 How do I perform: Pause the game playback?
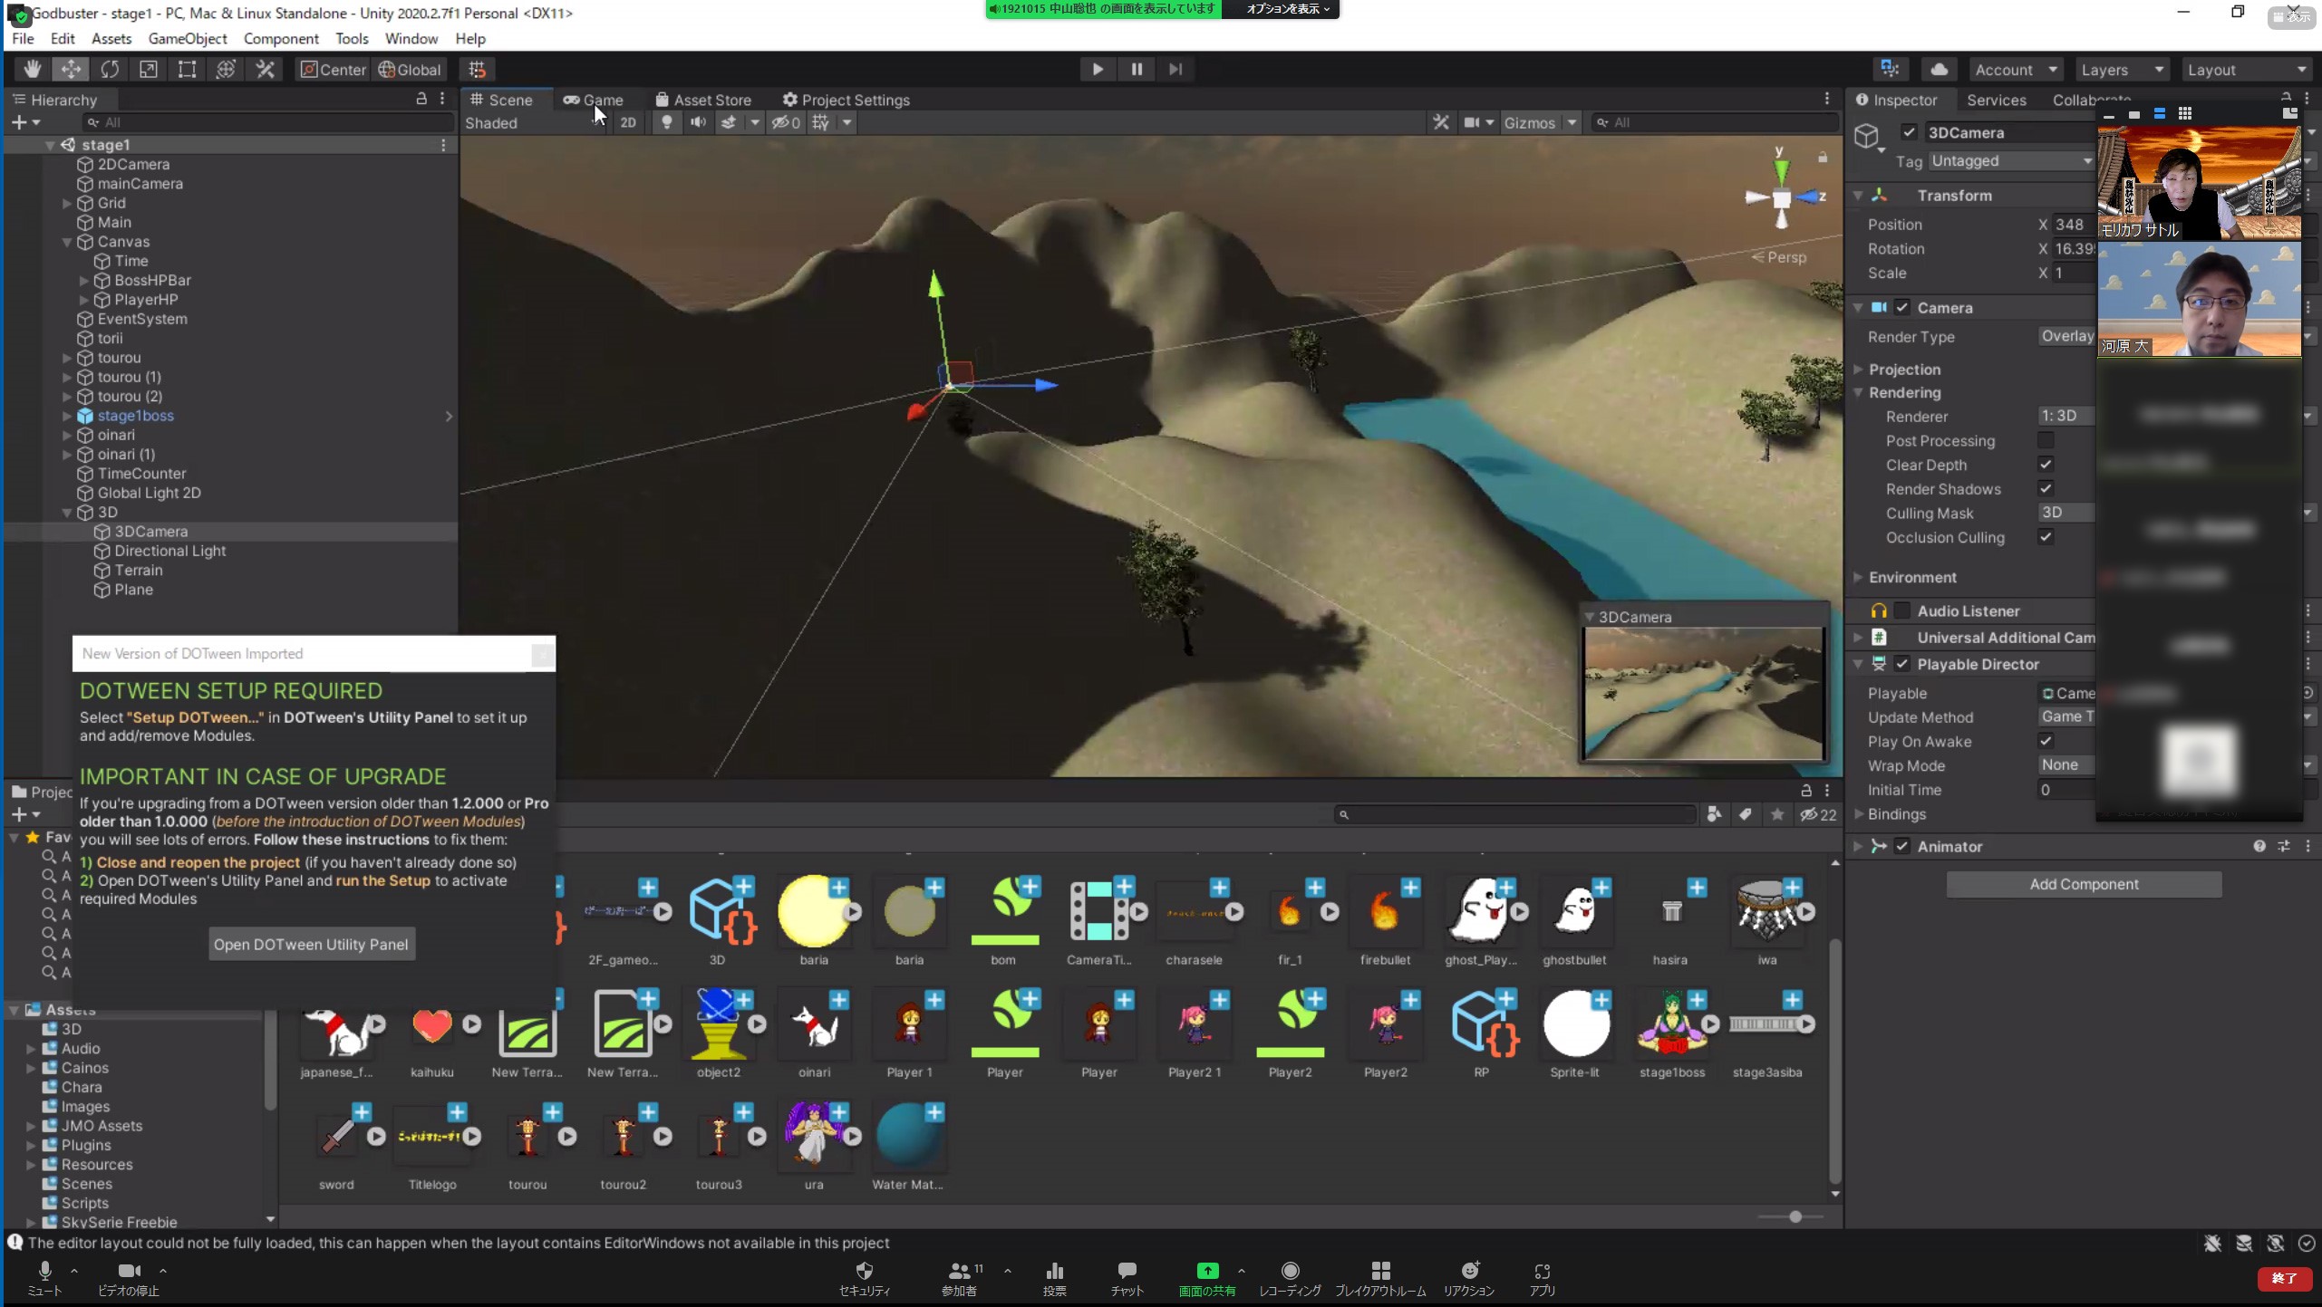[x=1137, y=70]
